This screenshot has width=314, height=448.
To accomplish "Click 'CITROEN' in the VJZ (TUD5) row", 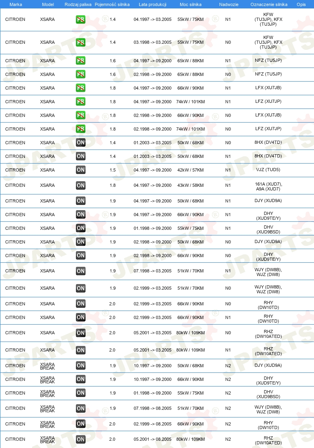I will pos(15,170).
